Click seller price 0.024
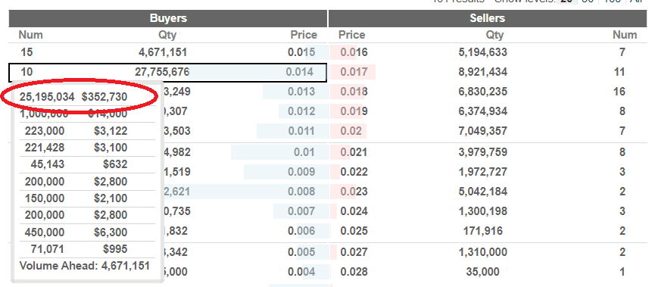This screenshot has width=655, height=287. [354, 211]
